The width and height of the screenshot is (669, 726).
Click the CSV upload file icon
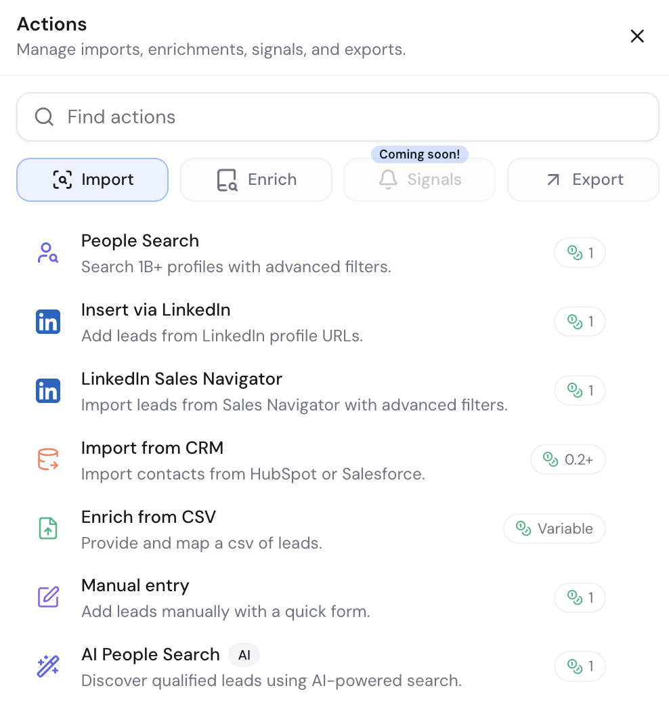[47, 528]
